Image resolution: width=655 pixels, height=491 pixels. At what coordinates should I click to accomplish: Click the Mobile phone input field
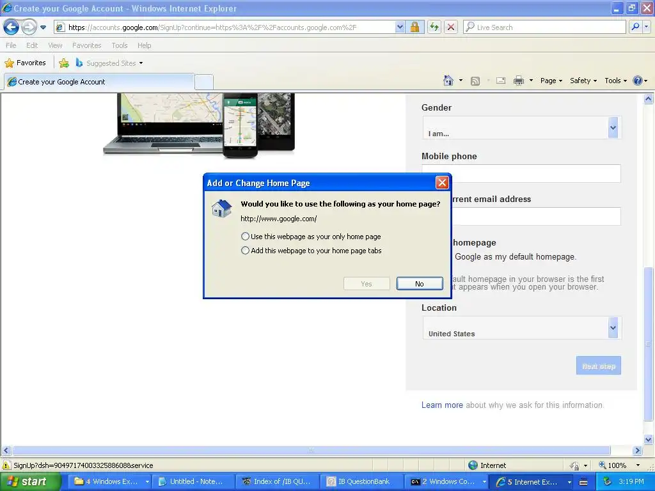pyautogui.click(x=536, y=173)
